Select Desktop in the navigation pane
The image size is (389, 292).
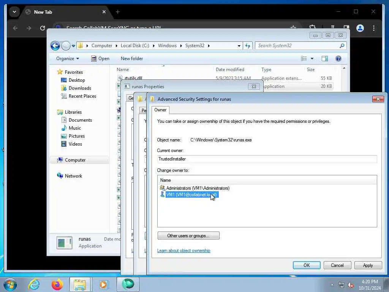[x=77, y=80]
